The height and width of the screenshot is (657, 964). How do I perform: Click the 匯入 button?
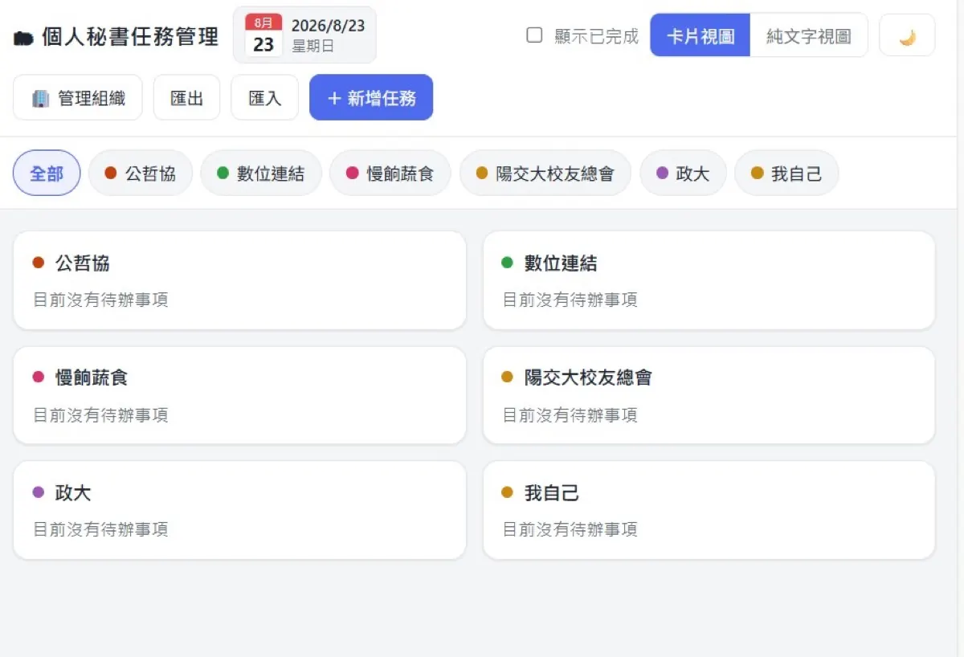pyautogui.click(x=264, y=97)
